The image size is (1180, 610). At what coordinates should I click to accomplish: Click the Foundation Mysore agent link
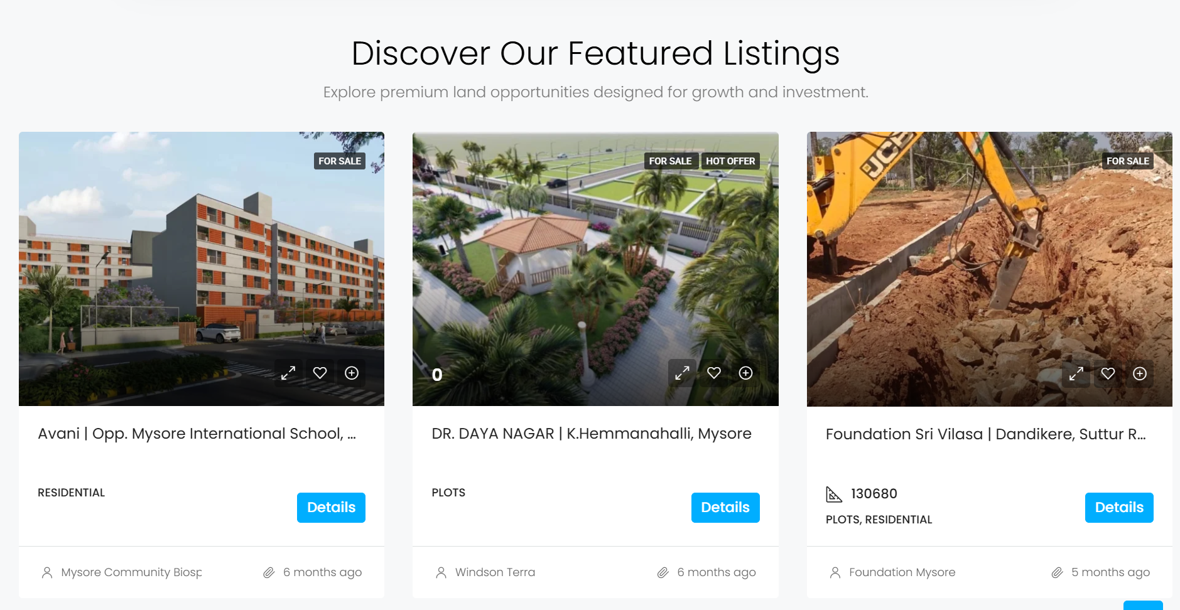(x=902, y=572)
